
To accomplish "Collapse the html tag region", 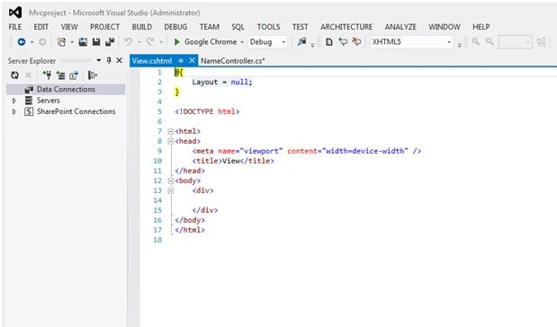I will [x=170, y=131].
